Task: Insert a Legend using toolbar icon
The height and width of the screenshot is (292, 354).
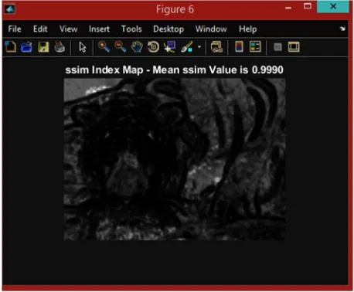Action: [255, 47]
